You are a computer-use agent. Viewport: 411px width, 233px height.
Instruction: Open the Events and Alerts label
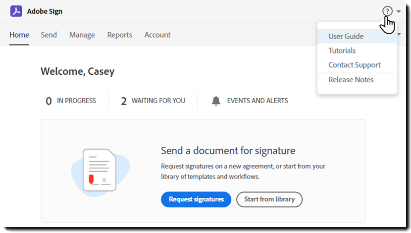257,101
